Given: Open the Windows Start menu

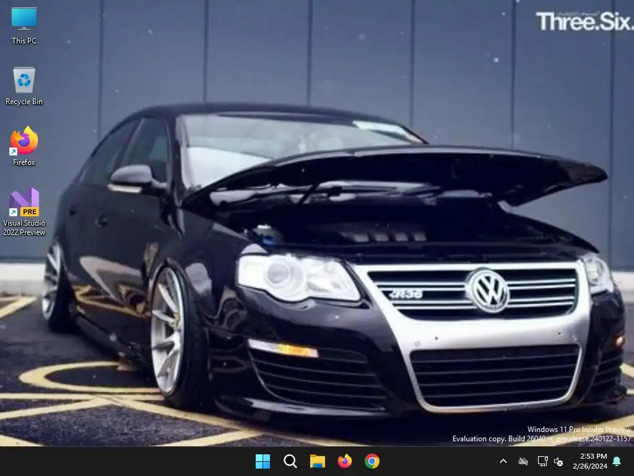Looking at the screenshot, I should [x=263, y=461].
